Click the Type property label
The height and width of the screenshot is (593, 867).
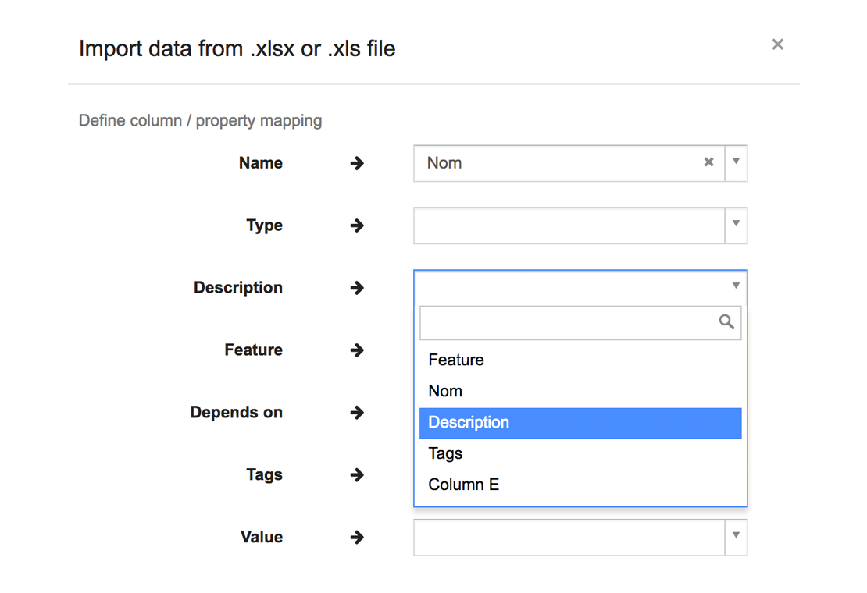(x=264, y=225)
